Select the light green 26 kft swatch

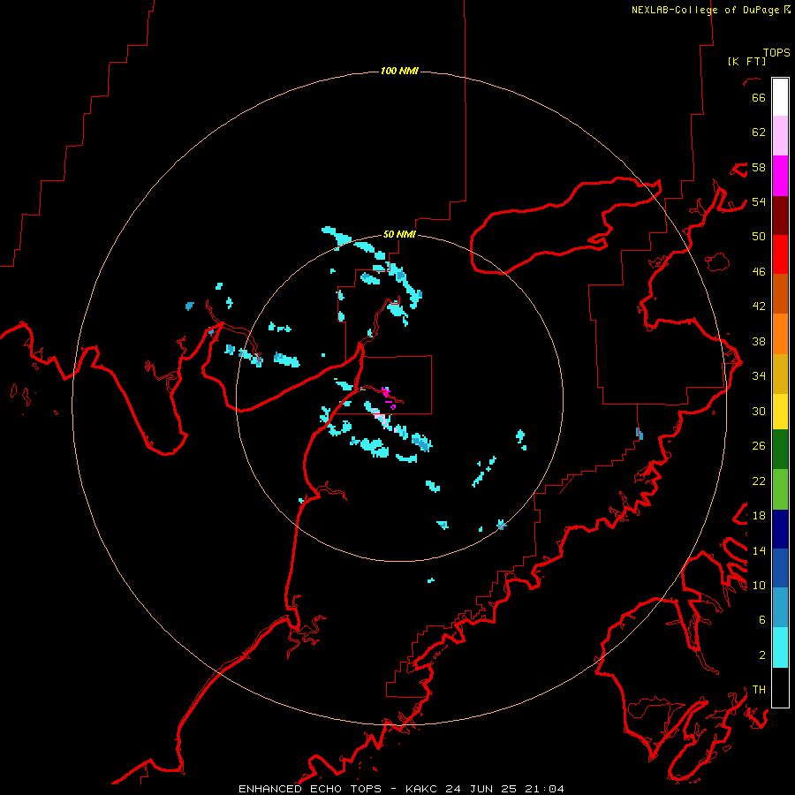click(780, 489)
